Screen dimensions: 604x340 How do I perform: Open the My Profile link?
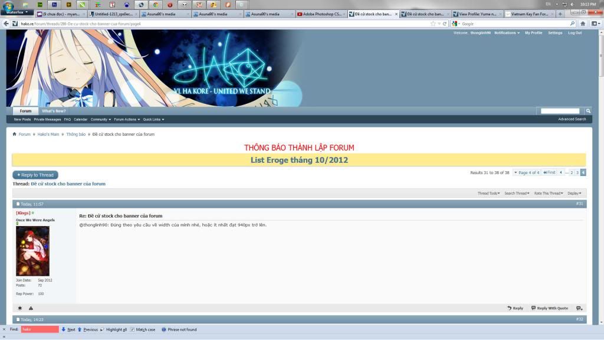click(x=533, y=33)
